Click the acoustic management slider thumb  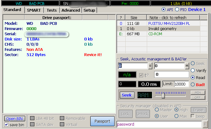click(163, 95)
